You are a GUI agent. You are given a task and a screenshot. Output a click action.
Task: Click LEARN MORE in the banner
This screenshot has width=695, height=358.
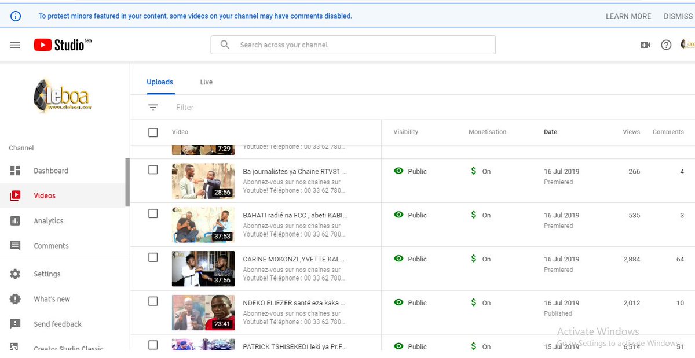click(628, 16)
